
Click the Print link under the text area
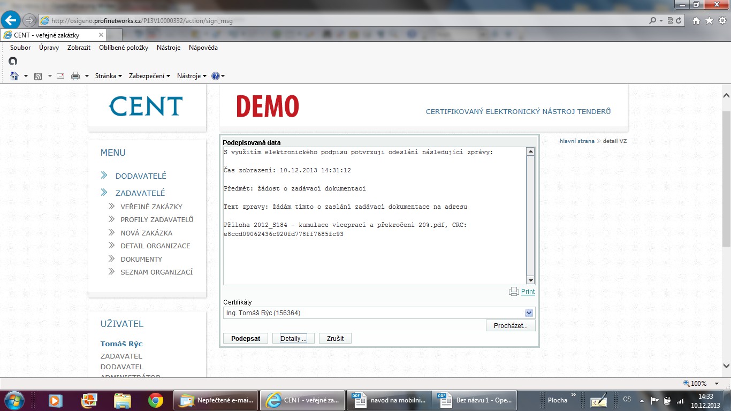point(528,292)
